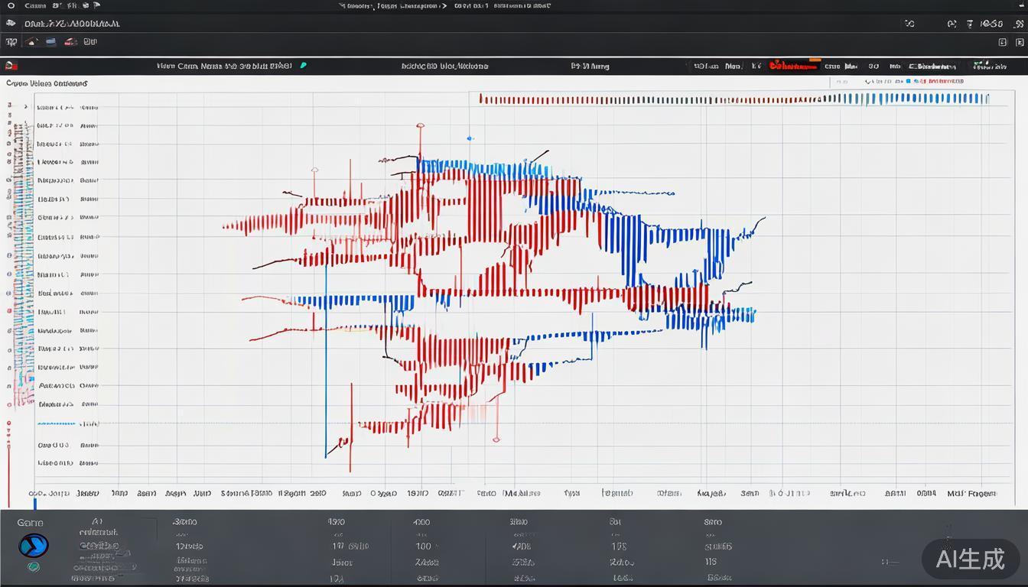Select the blue icon in the toolbar row
The width and height of the screenshot is (1028, 587).
click(50, 42)
